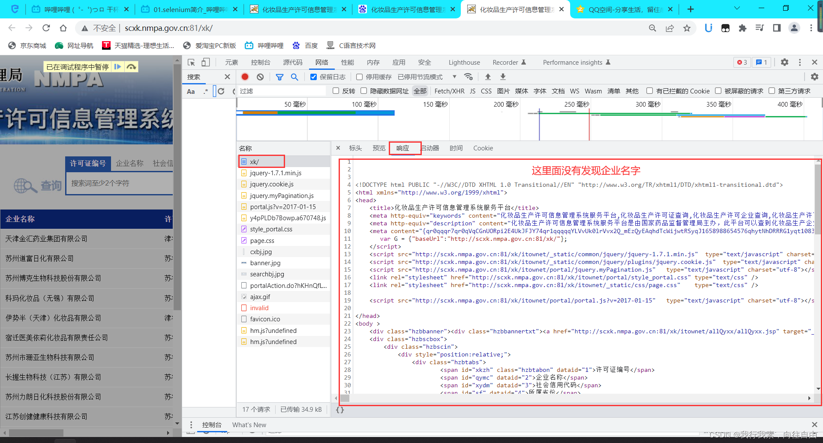823x443 pixels.
Task: Go to browser home page icon
Action: (x=63, y=28)
